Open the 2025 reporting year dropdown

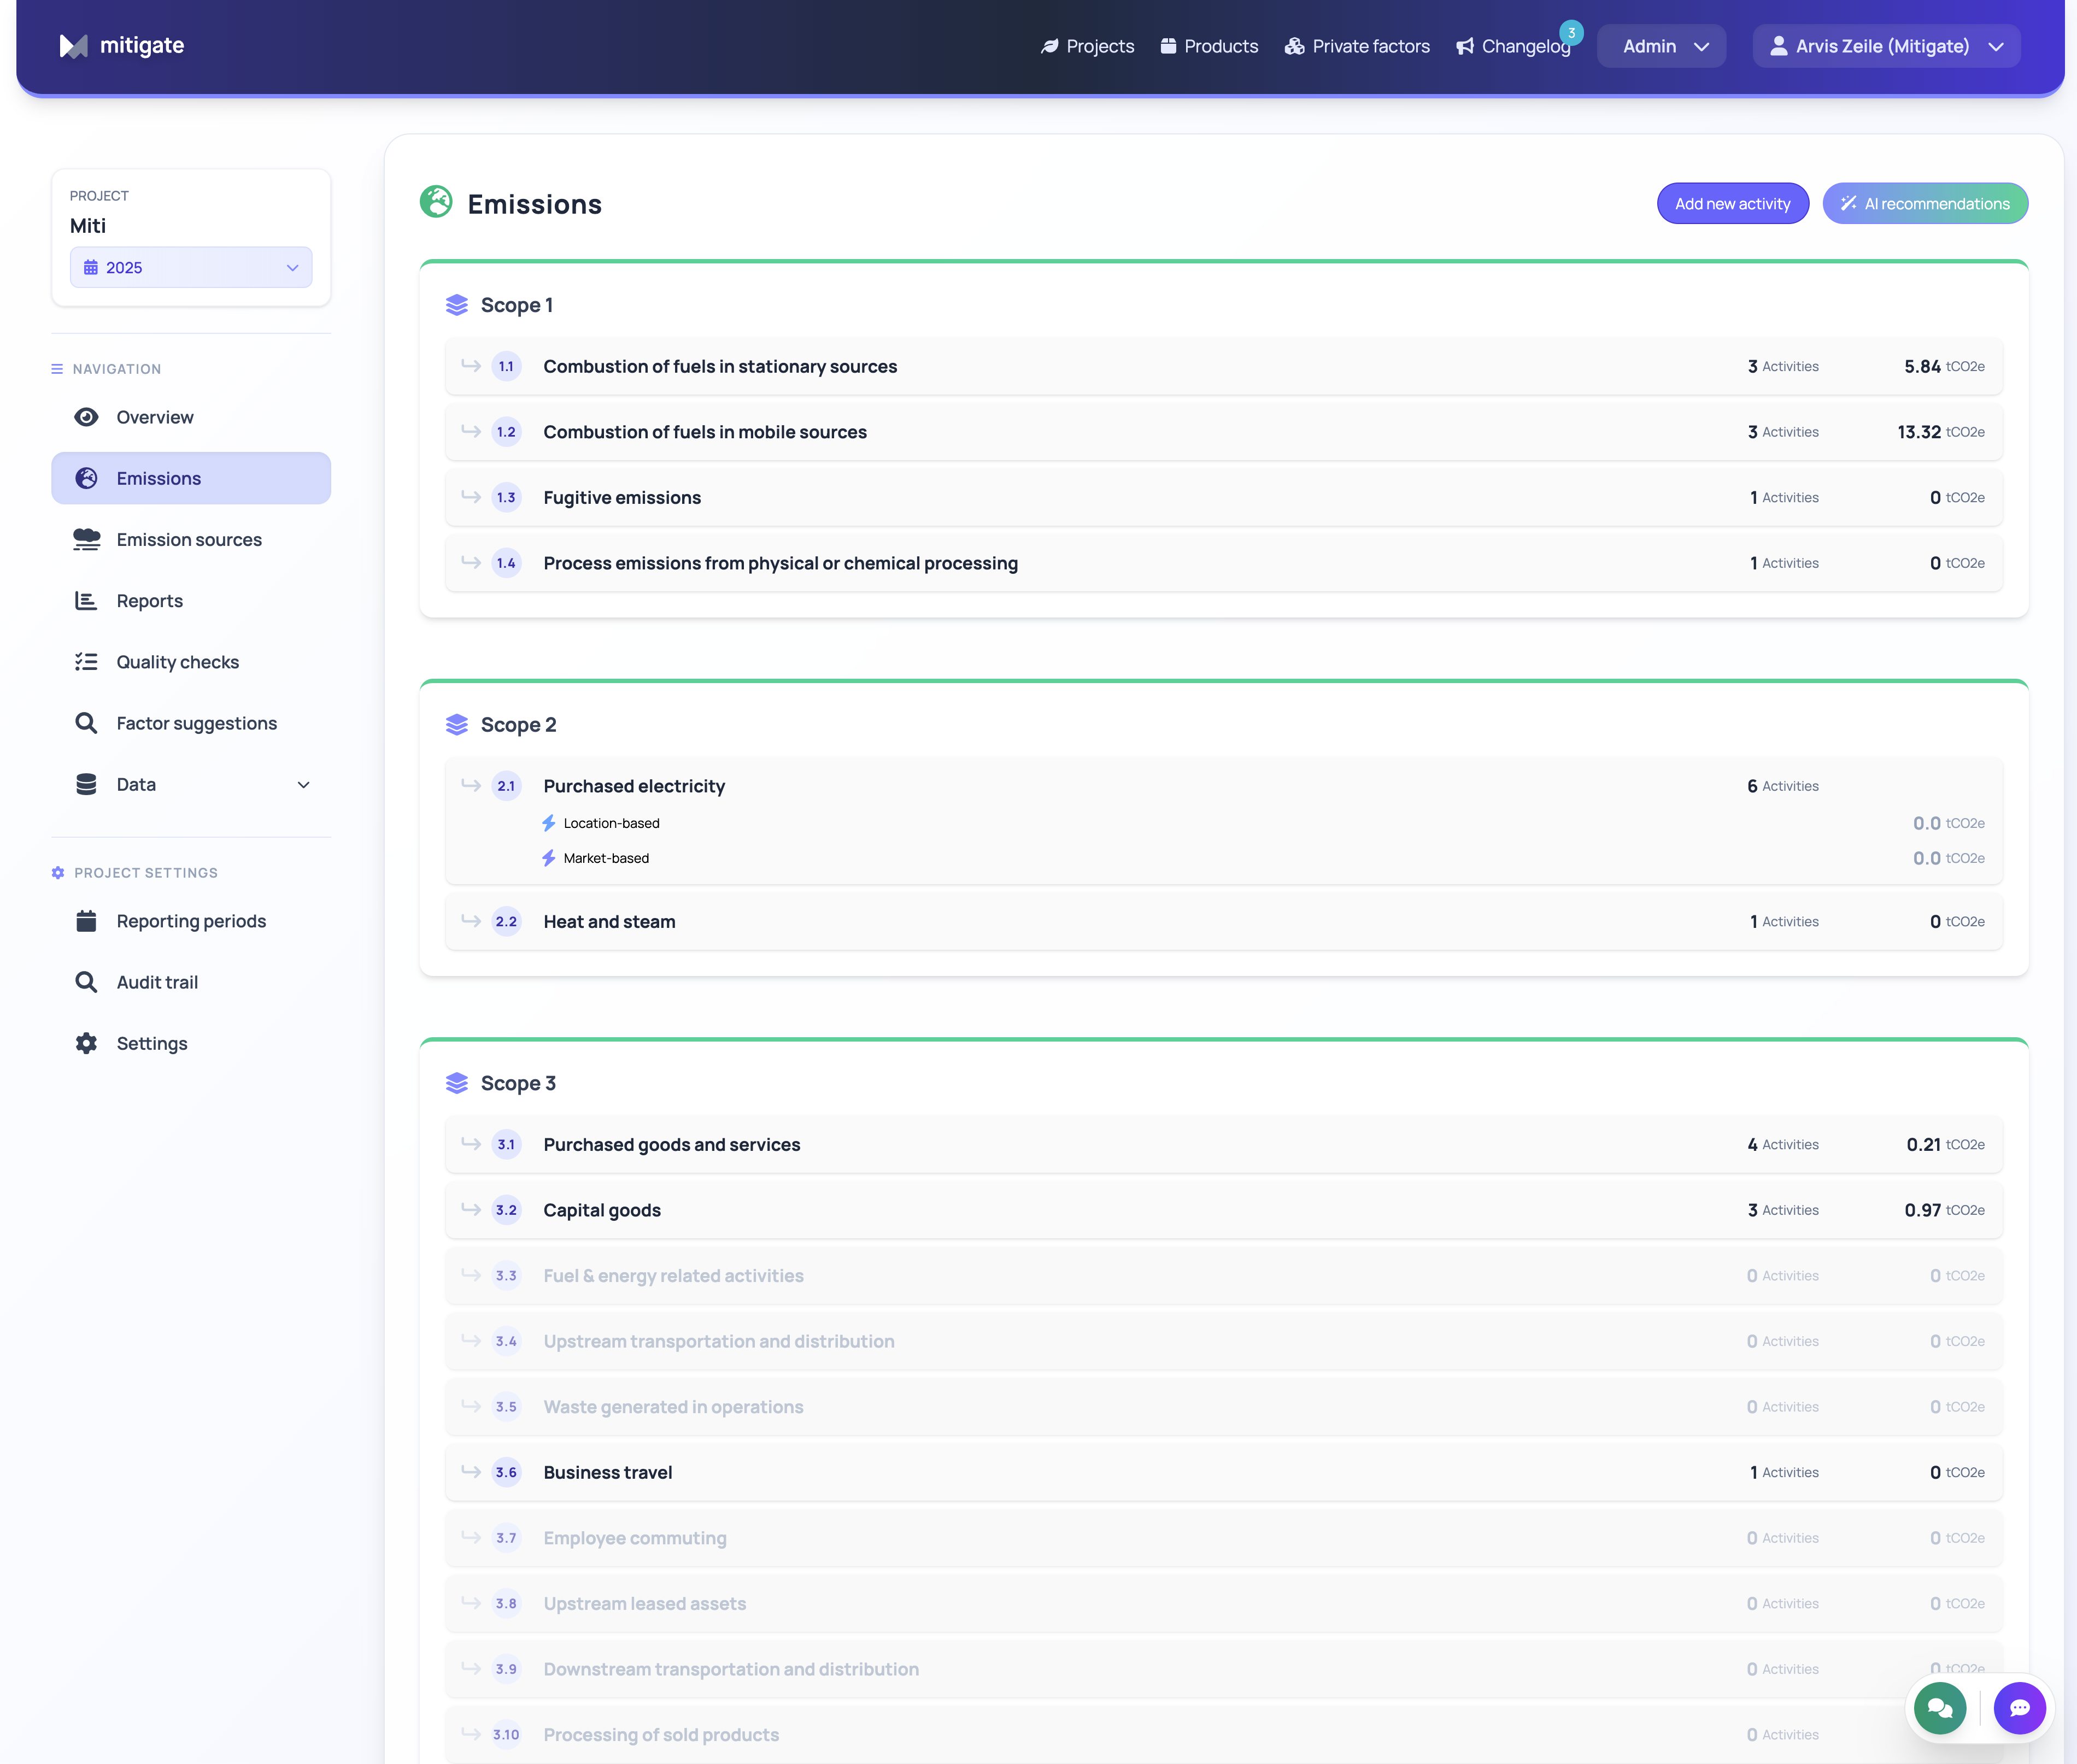point(191,267)
